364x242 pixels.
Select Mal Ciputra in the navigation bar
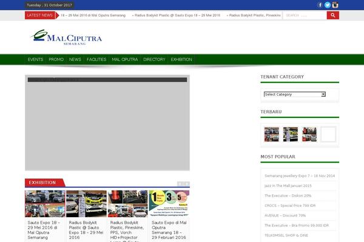click(124, 59)
